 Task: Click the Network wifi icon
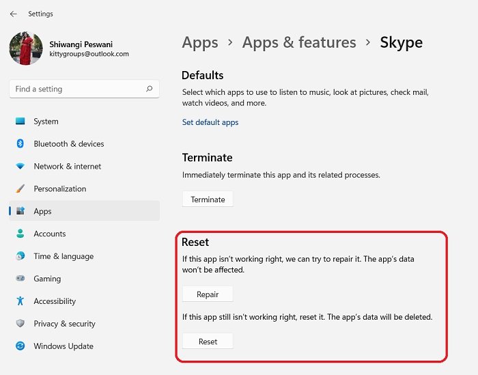[20, 166]
